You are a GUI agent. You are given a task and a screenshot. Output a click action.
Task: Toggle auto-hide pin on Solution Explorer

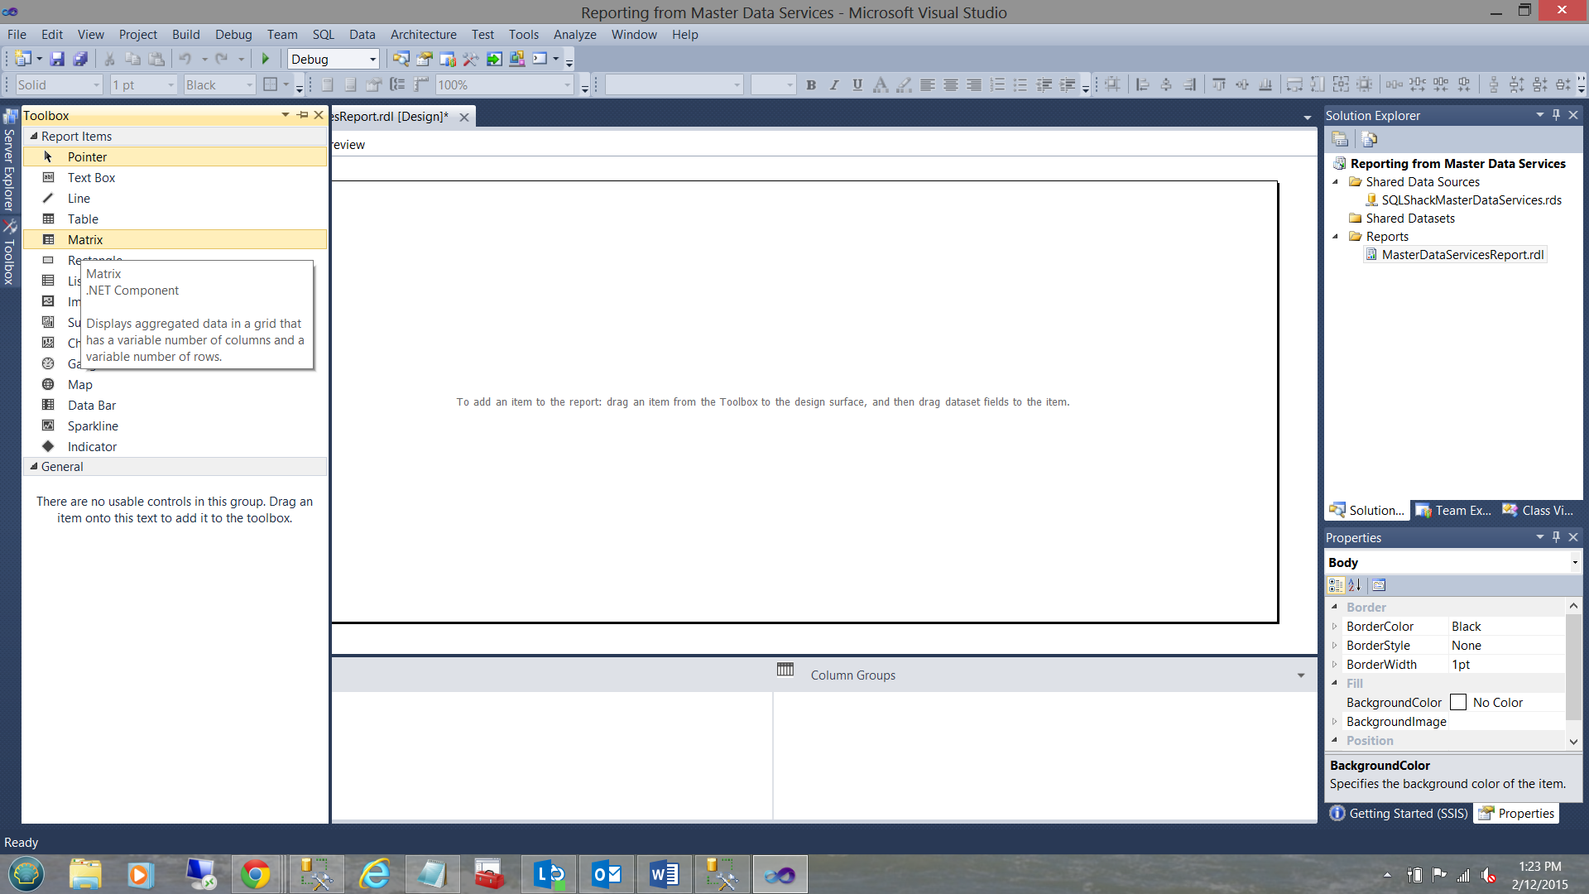pos(1556,115)
